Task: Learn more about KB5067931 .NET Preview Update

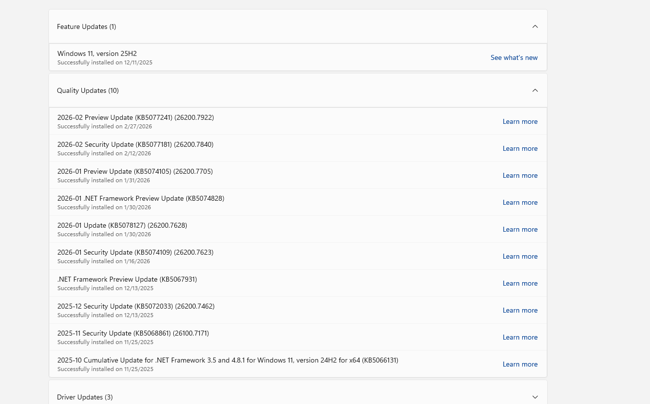Action: [520, 283]
